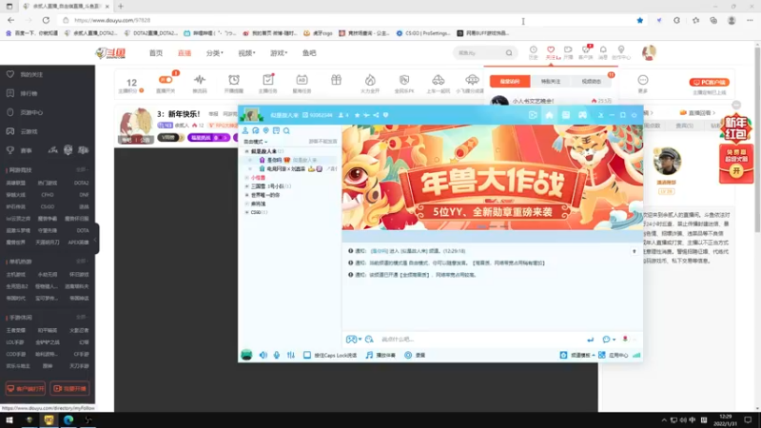Open the YY video play icon

tap(533, 115)
